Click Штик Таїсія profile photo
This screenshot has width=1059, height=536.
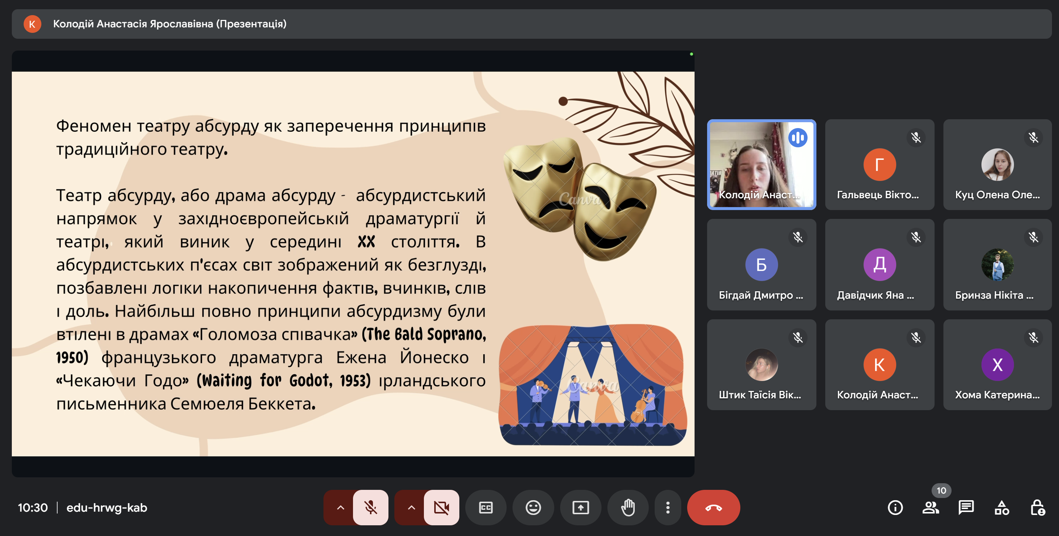pos(761,365)
